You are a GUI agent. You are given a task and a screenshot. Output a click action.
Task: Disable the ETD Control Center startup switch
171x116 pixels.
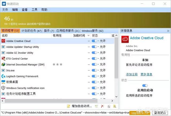click(x=94, y=59)
